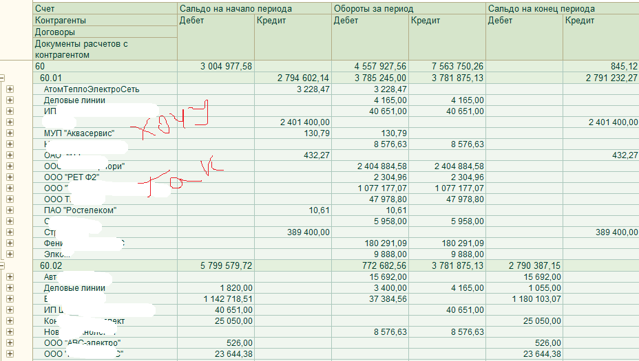
Task: Click the Договоры header cell
Action: [103, 32]
